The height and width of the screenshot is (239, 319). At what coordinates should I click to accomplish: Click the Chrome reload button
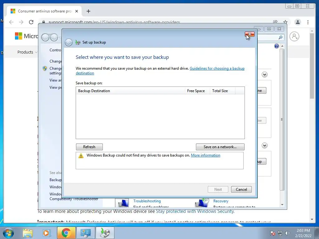point(31,22)
